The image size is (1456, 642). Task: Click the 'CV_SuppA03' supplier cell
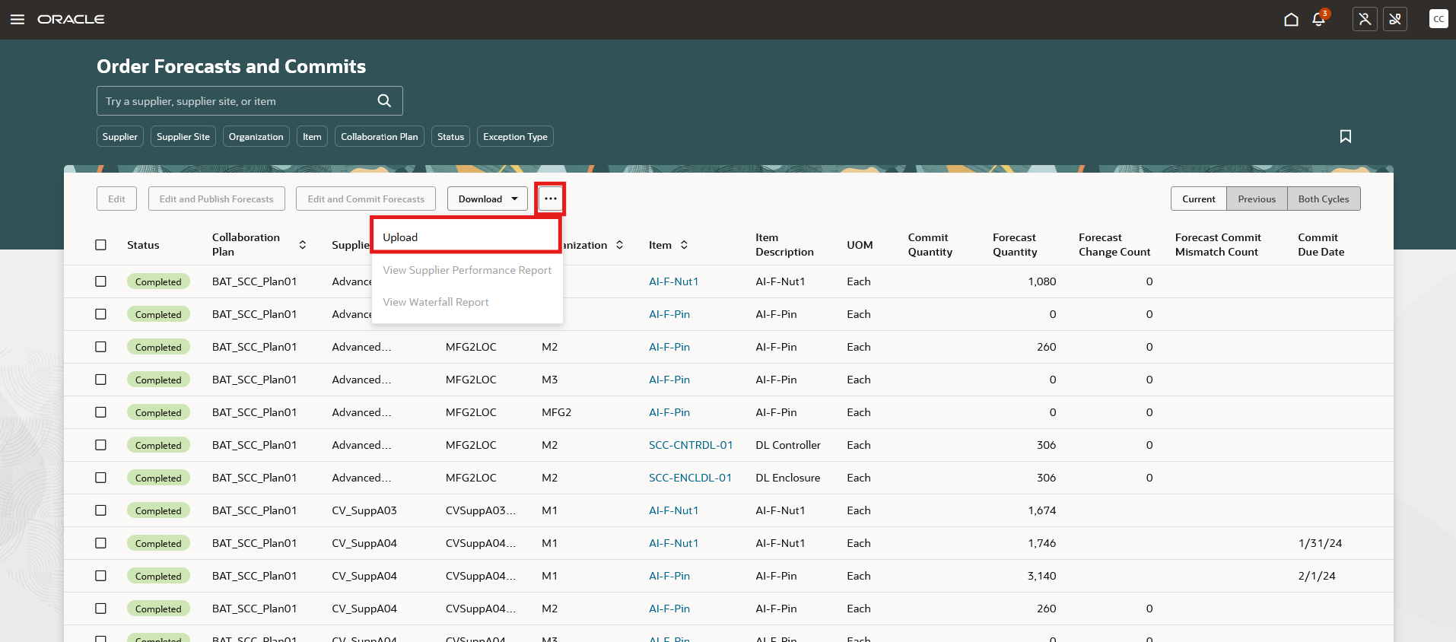(x=364, y=510)
